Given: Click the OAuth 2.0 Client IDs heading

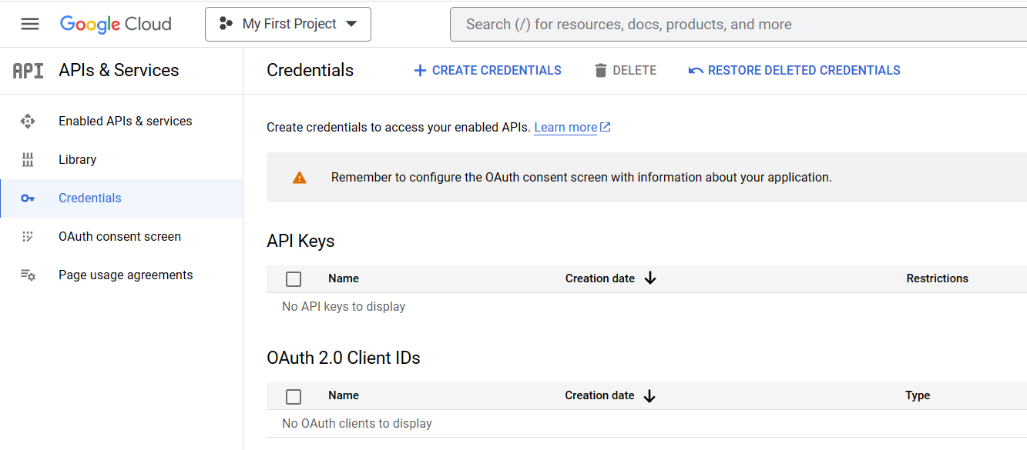Looking at the screenshot, I should coord(344,358).
